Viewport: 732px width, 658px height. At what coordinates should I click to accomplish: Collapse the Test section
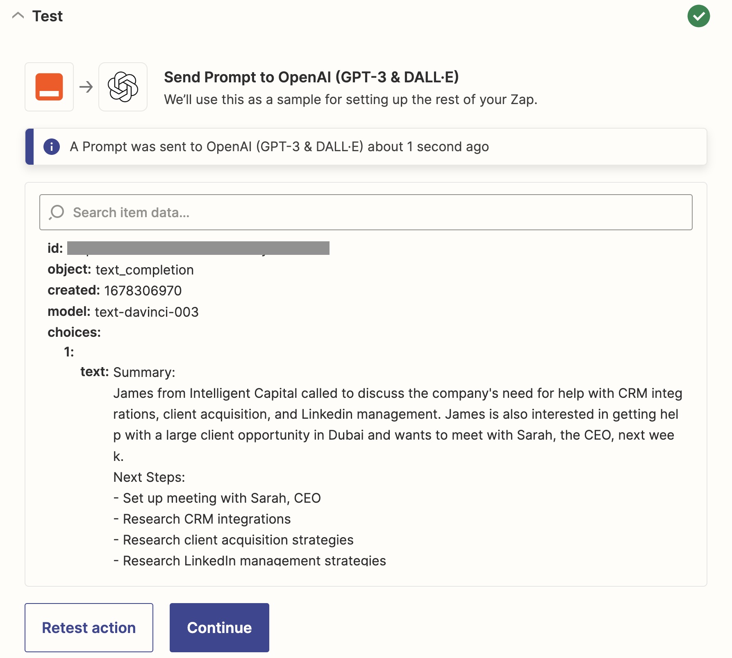18,16
